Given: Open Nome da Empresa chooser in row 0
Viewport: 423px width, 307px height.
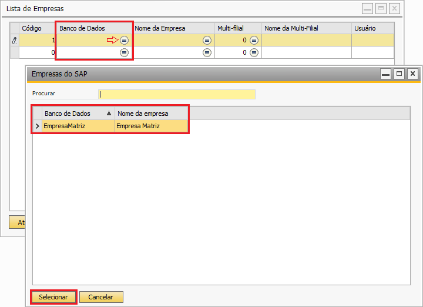Looking at the screenshot, I should point(207,52).
